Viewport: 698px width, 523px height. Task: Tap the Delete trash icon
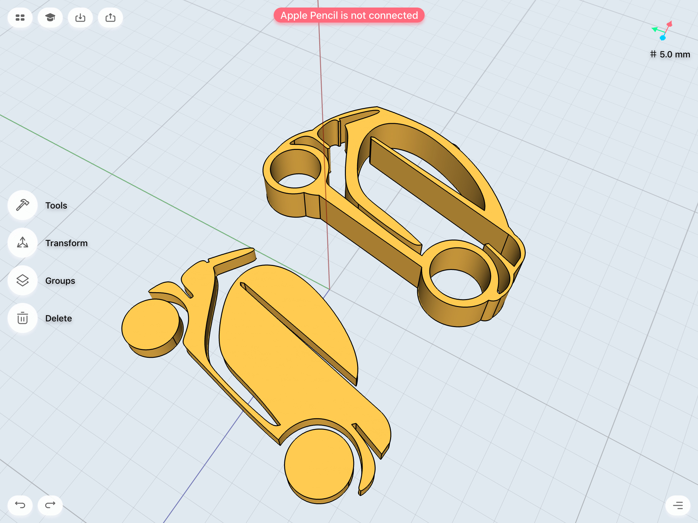pyautogui.click(x=22, y=318)
